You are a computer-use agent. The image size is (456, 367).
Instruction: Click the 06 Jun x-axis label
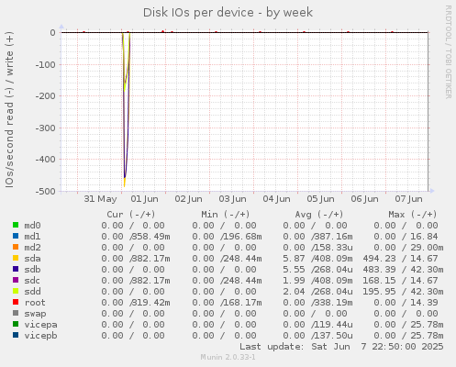364,199
